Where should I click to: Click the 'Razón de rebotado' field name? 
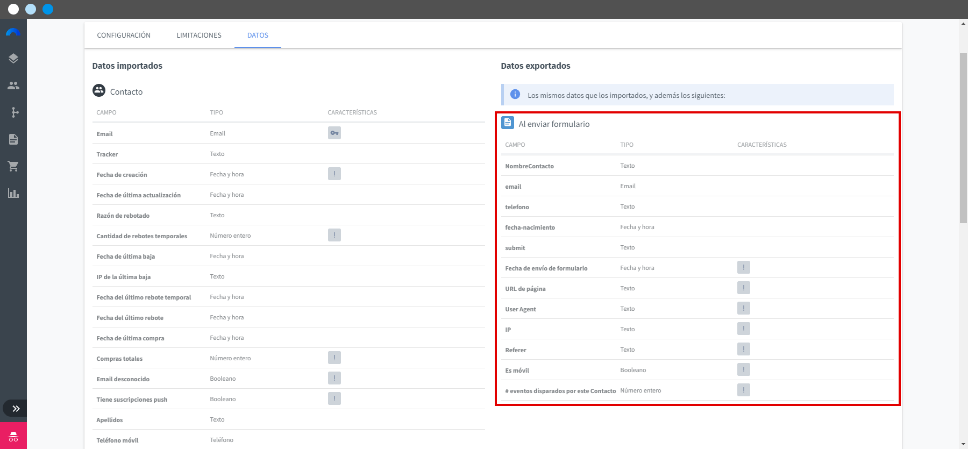123,216
